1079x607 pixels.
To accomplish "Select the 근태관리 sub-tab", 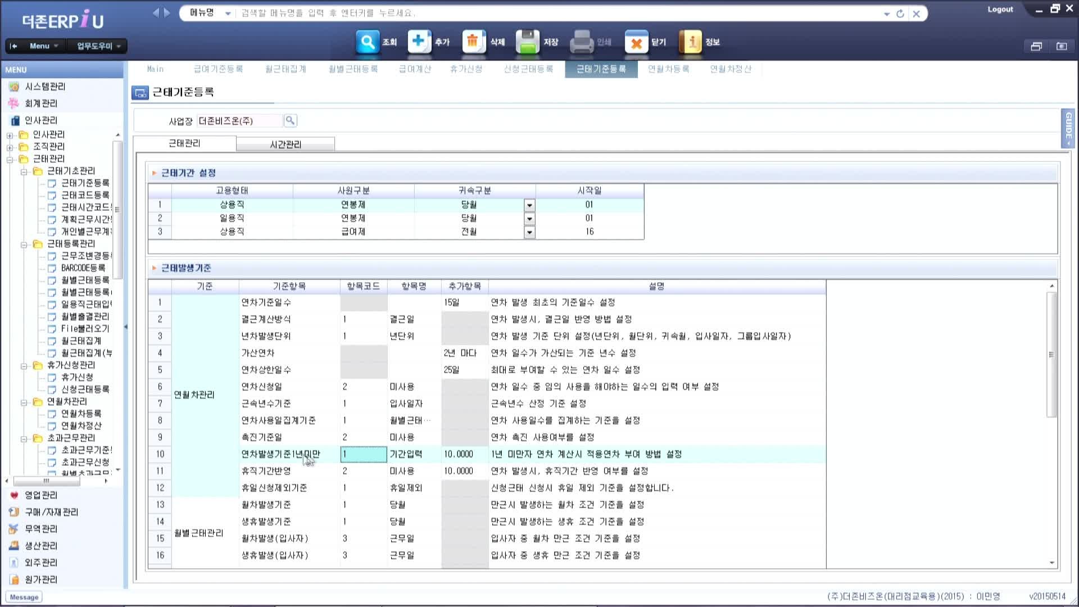I will point(184,143).
